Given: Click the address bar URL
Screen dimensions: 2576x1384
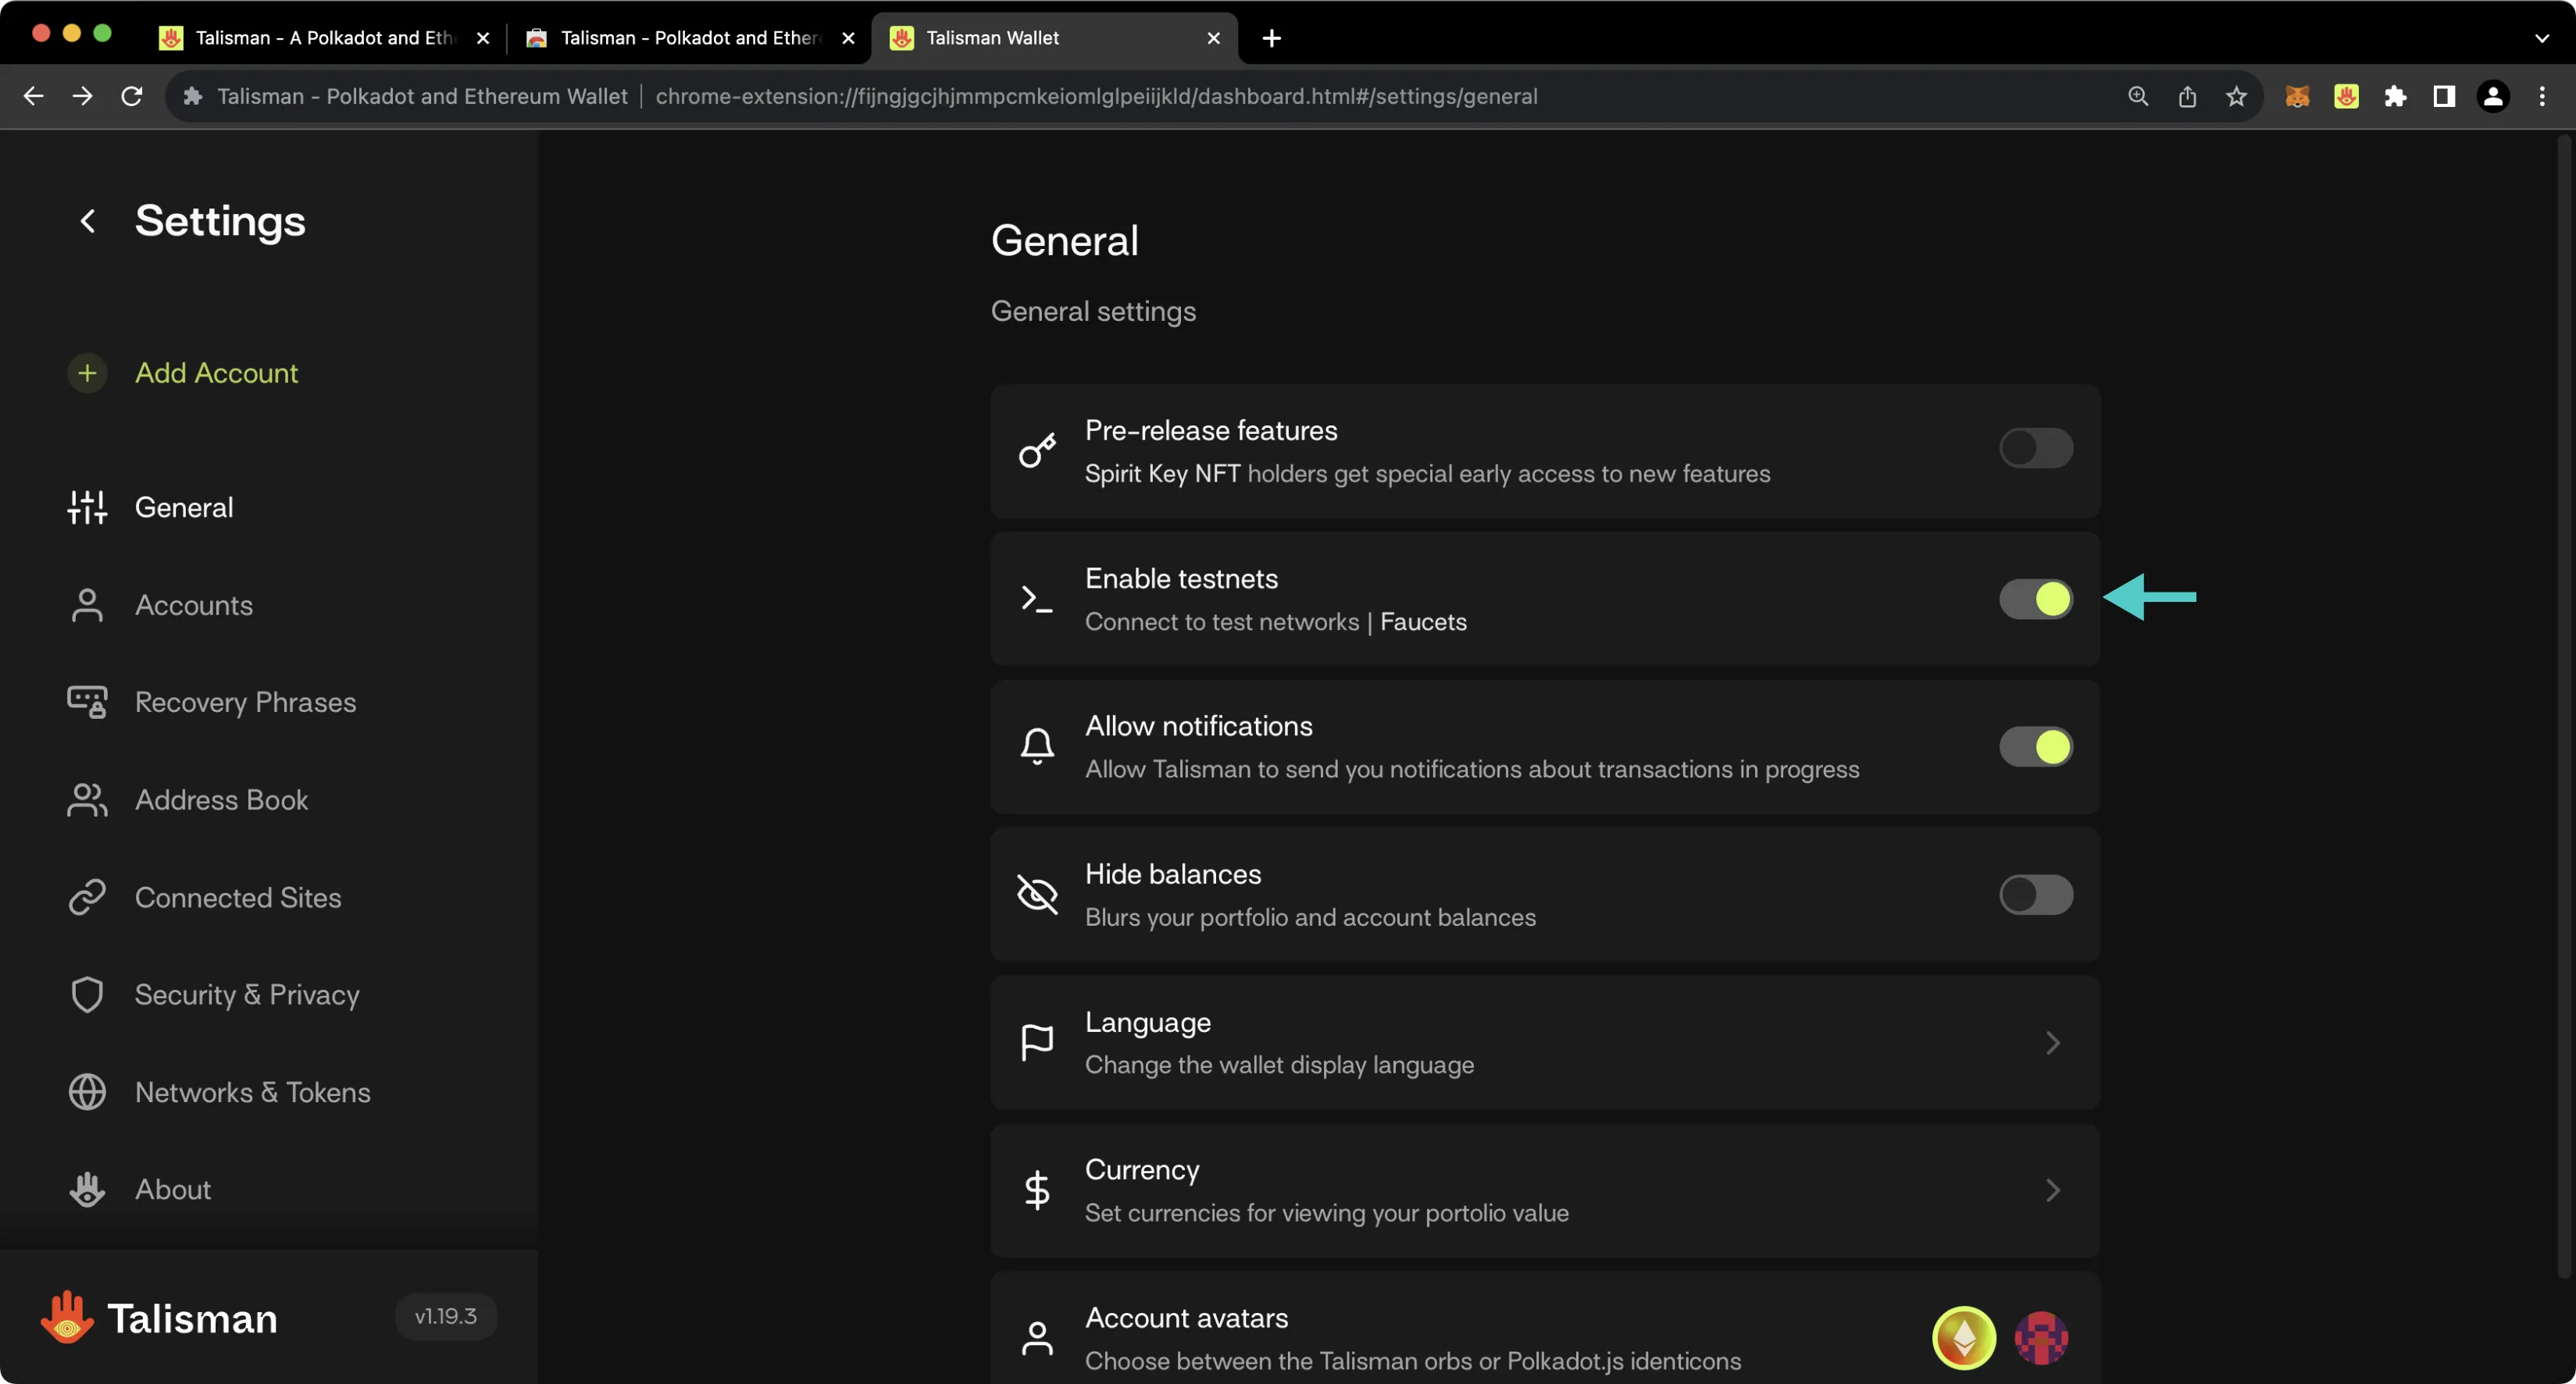Looking at the screenshot, I should [x=1096, y=96].
